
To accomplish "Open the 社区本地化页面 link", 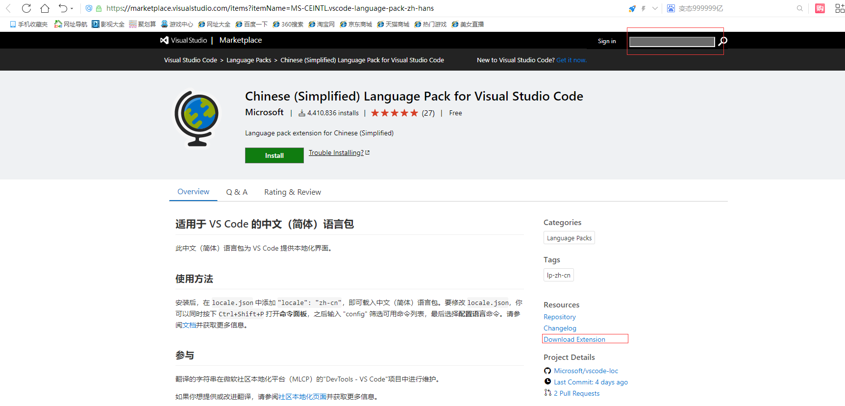I will [302, 397].
